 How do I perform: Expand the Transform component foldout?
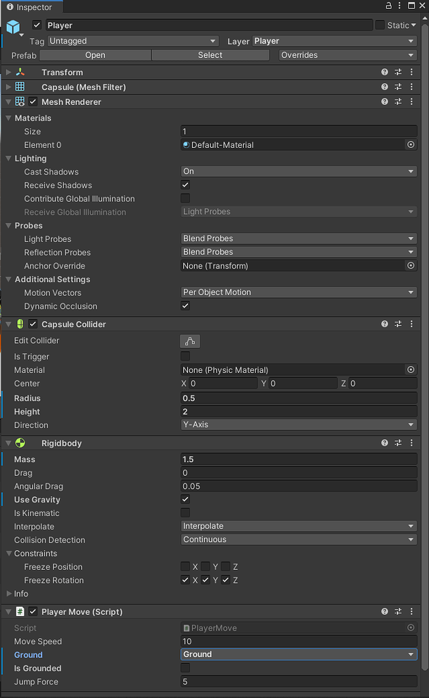pos(8,72)
